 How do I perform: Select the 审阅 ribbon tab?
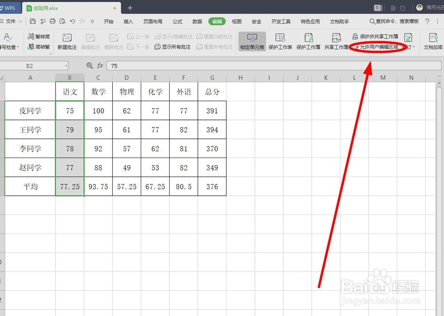click(217, 21)
